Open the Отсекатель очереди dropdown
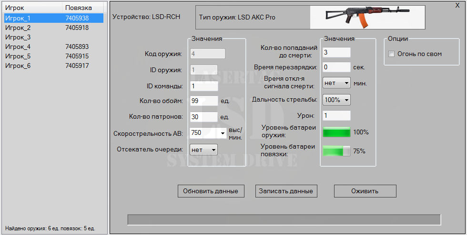Screen dimensions: 467x235 coord(204,150)
